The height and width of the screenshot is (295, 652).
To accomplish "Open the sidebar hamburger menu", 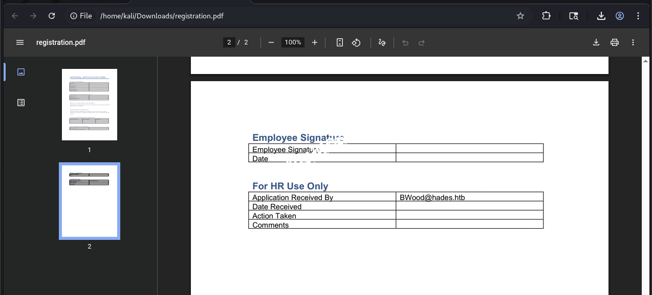I will (x=19, y=42).
